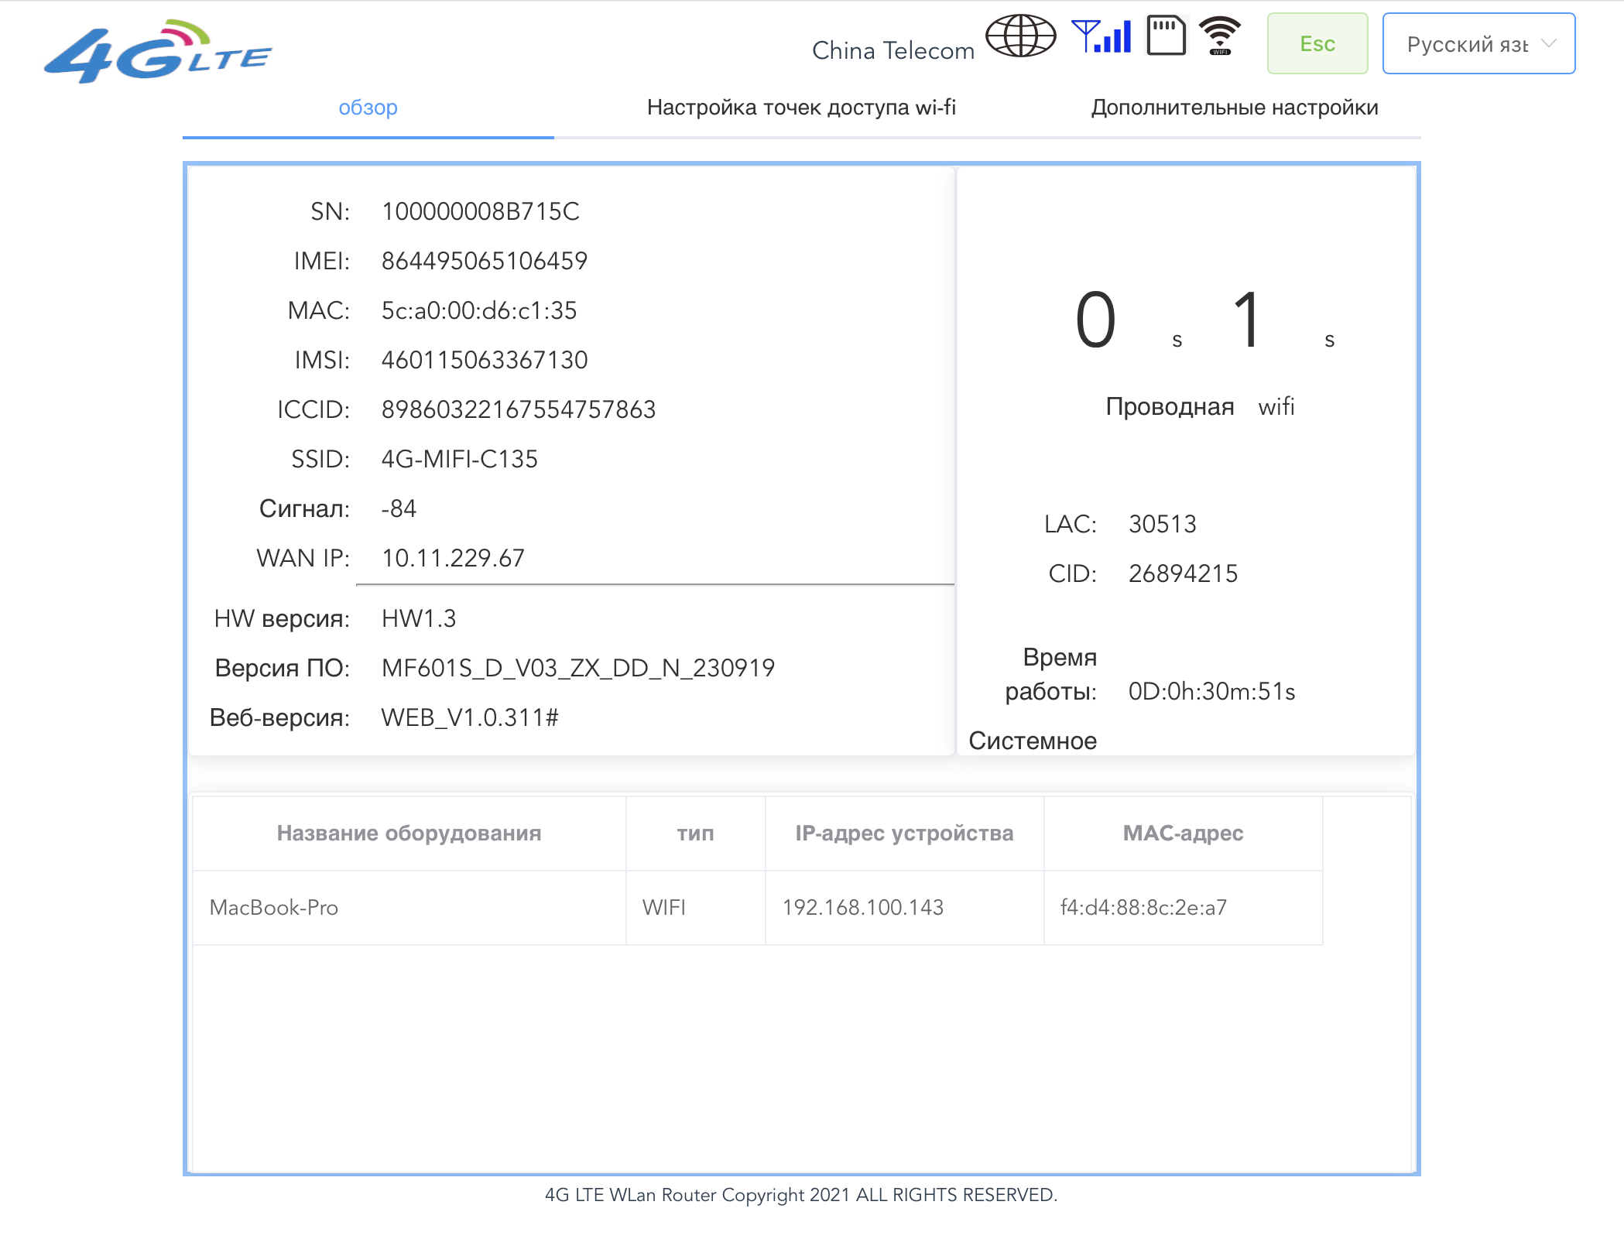Click the wifi connections count 1
The image size is (1624, 1246).
click(1247, 320)
